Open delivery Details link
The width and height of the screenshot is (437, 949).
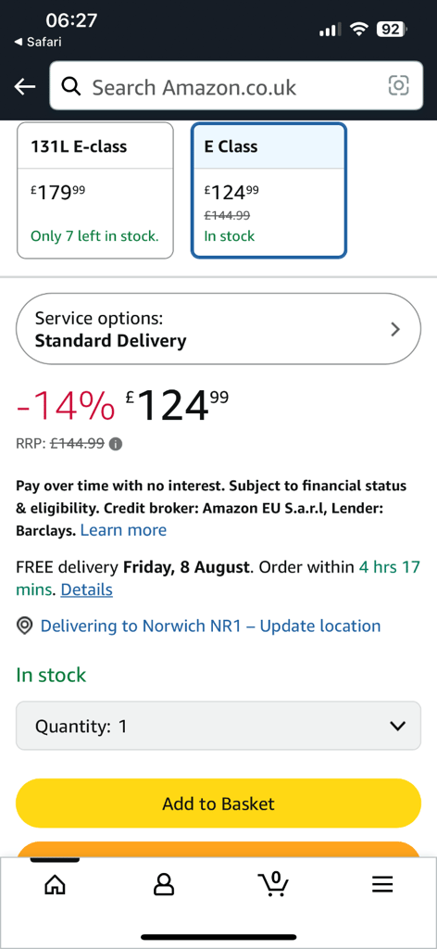pos(86,589)
